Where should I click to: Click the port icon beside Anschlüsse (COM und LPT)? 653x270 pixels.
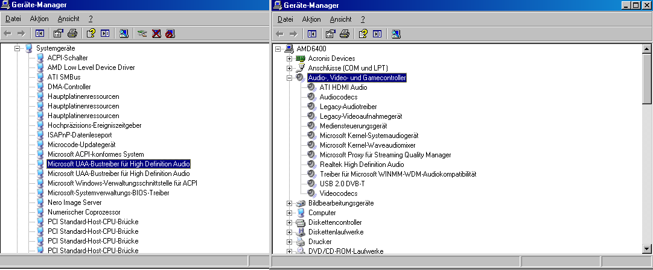[301, 68]
